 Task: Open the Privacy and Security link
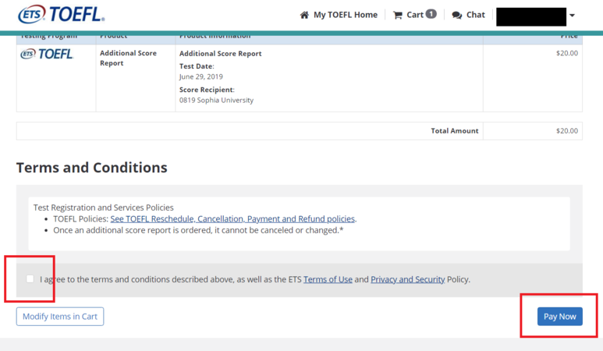tap(408, 279)
